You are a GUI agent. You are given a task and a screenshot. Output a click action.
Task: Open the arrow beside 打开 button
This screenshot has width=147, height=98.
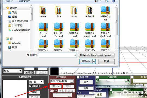pos(94,61)
